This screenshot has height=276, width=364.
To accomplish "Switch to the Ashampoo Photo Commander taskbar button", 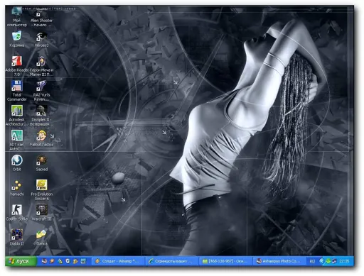I will tap(279, 261).
